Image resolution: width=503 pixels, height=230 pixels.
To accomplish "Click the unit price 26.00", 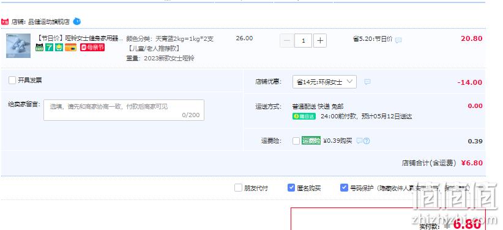I will pos(244,38).
